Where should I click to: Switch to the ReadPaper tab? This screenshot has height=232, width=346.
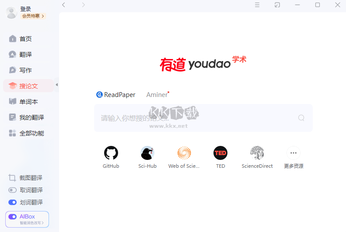pyautogui.click(x=116, y=95)
